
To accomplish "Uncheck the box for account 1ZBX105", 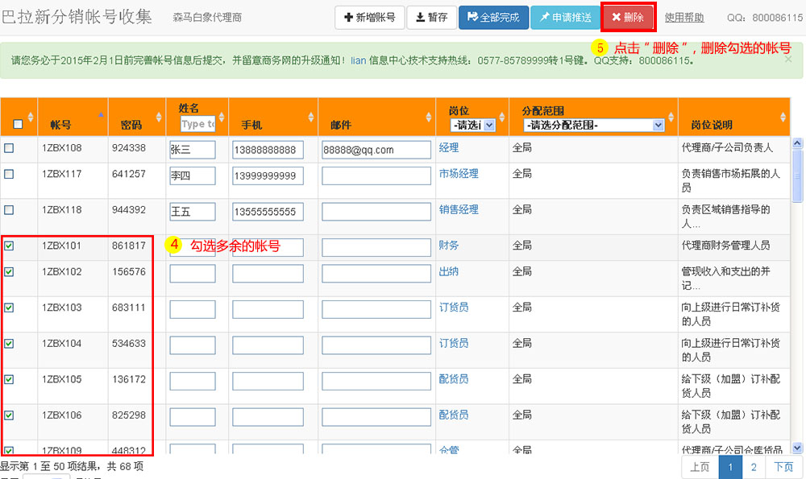I will tap(9, 379).
